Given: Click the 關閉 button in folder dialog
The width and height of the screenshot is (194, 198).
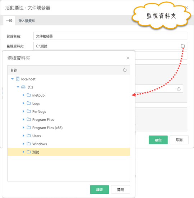Looking at the screenshot, I should (120, 189).
